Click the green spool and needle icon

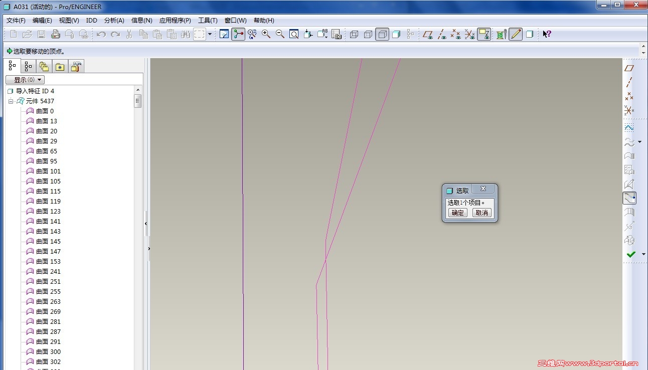(501, 34)
